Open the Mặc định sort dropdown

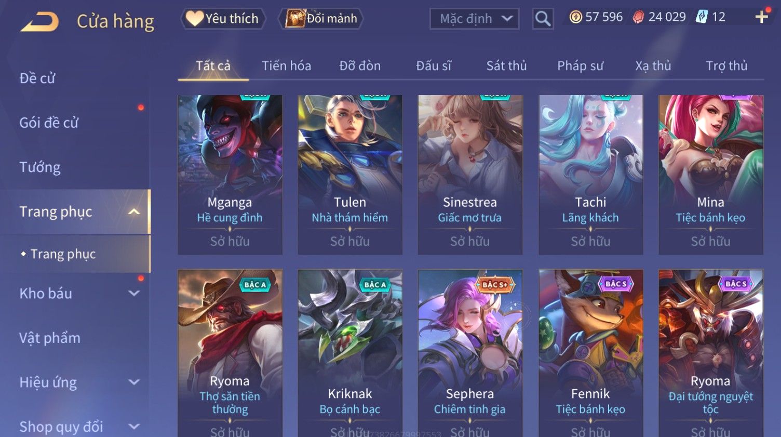tap(474, 19)
